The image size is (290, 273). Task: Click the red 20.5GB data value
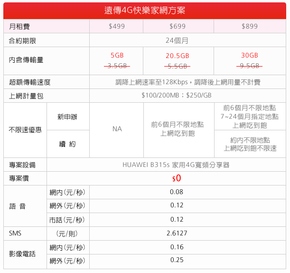(x=178, y=56)
